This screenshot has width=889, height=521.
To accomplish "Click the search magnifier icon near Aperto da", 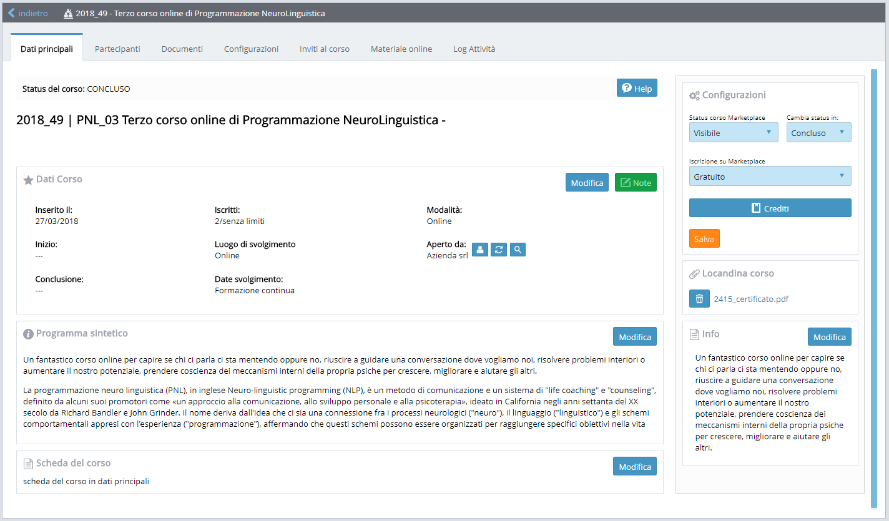I will (x=518, y=250).
